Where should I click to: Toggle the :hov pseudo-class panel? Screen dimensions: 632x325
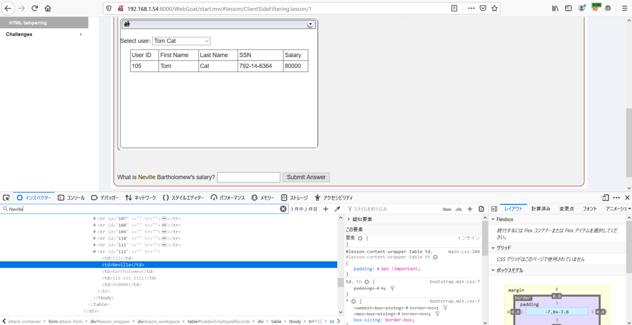pyautogui.click(x=446, y=209)
